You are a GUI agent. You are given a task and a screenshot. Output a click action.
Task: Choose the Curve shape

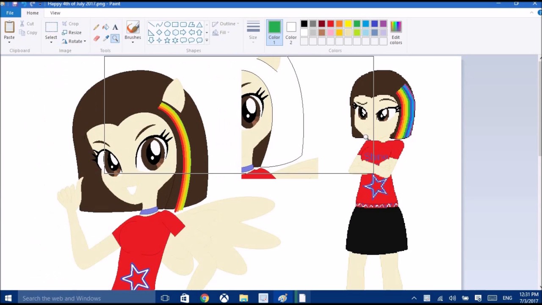(159, 25)
